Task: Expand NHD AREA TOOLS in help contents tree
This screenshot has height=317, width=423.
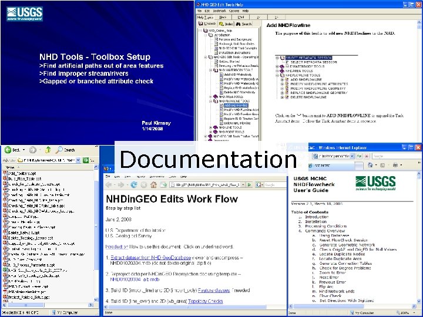Action: [x=211, y=96]
